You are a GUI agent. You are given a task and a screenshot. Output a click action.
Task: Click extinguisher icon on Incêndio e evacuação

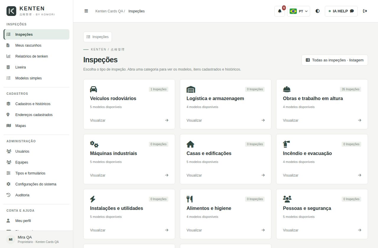coord(286,144)
